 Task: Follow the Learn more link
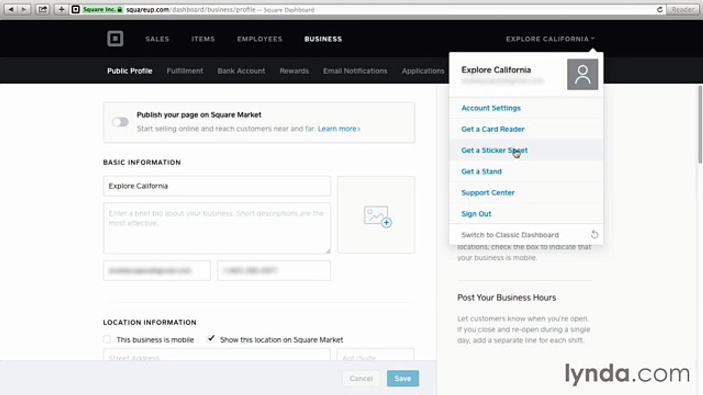coord(339,128)
